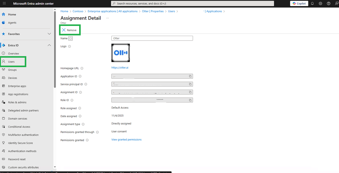Go to Home in the sidebar
Screen dimensions: 339x173
coord(12,14)
